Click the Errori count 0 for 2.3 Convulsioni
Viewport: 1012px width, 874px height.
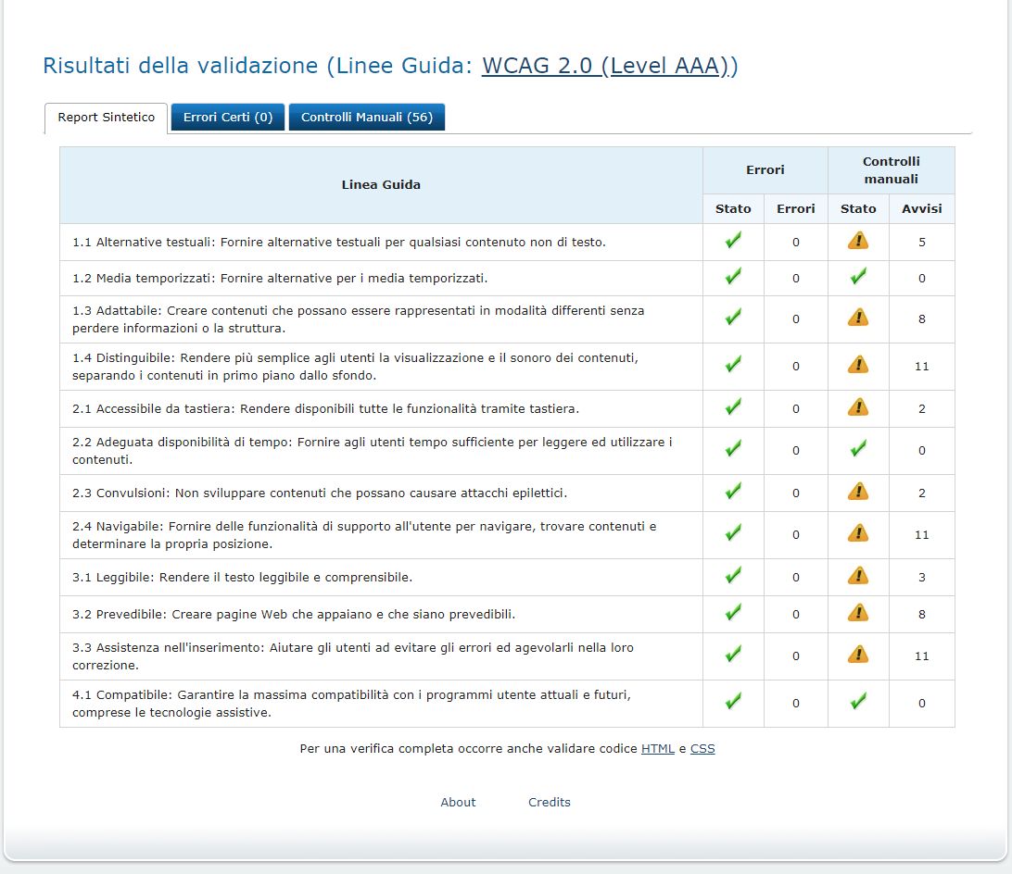796,493
